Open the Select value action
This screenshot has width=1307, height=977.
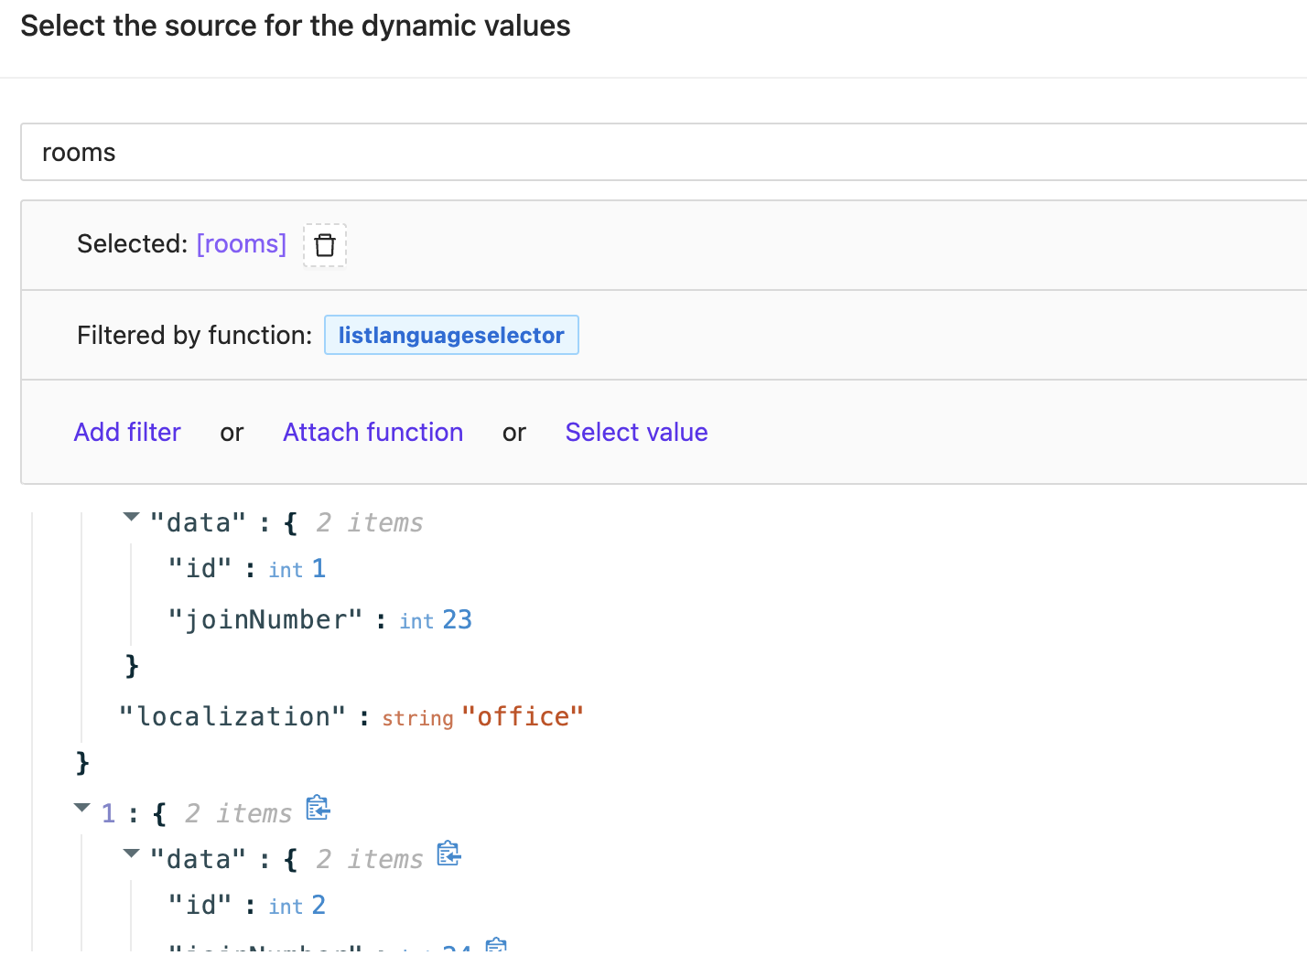click(x=636, y=432)
